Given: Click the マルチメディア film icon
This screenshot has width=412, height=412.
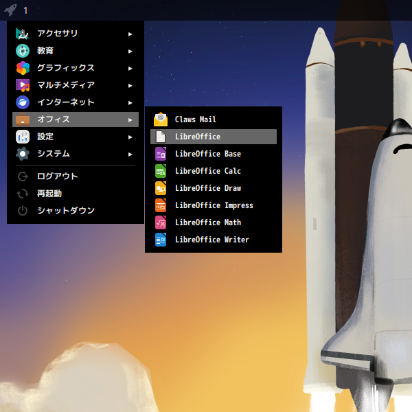Looking at the screenshot, I should pyautogui.click(x=23, y=85).
